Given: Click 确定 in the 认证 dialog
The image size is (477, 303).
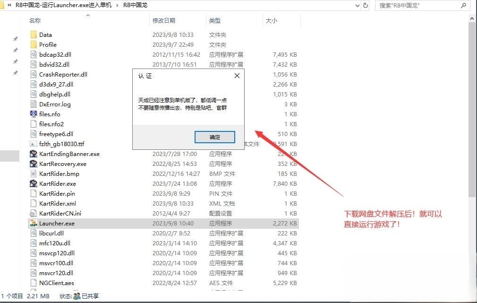Looking at the screenshot, I should [215, 137].
